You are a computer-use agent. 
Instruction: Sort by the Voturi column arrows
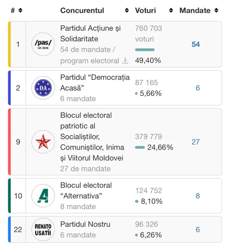(171, 11)
